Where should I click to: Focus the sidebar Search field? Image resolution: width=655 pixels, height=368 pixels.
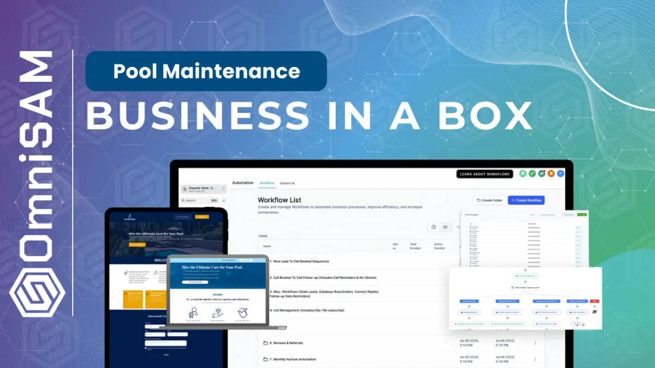tap(201, 201)
